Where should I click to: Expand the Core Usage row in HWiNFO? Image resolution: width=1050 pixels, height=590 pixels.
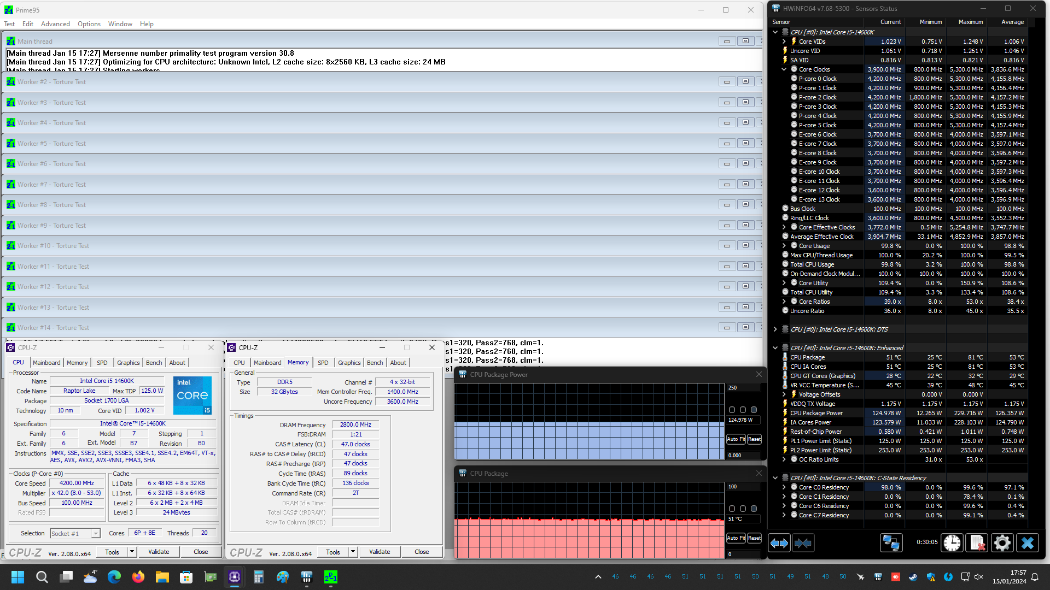tap(784, 246)
